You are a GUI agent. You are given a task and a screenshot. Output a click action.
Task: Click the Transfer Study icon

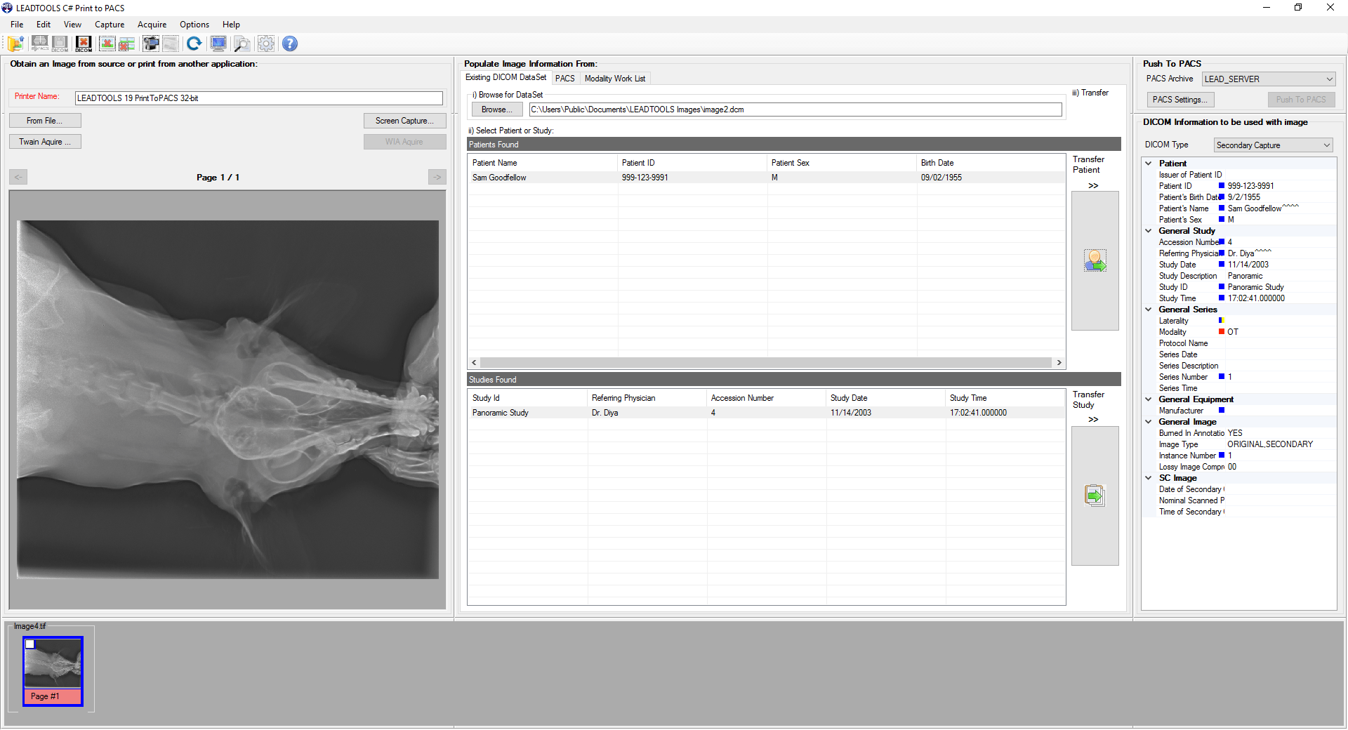point(1095,496)
